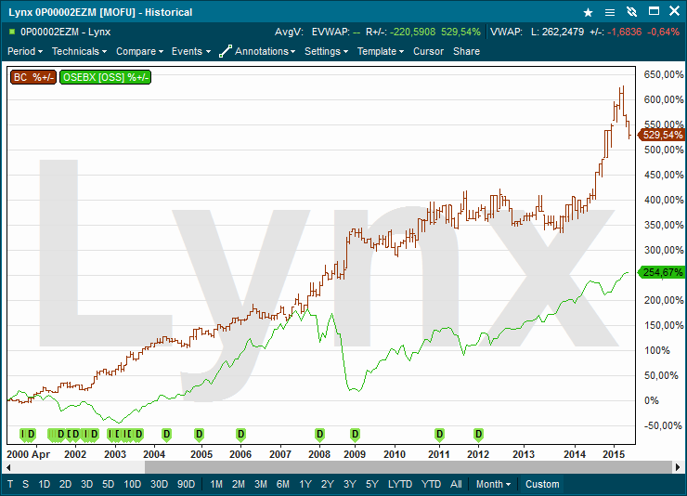Expand the Template dropdown
This screenshot has width=687, height=496.
point(381,51)
